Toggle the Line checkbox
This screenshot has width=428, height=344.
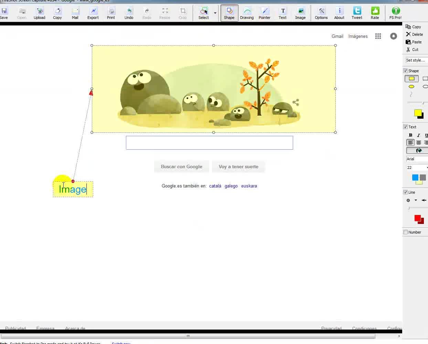click(405, 192)
